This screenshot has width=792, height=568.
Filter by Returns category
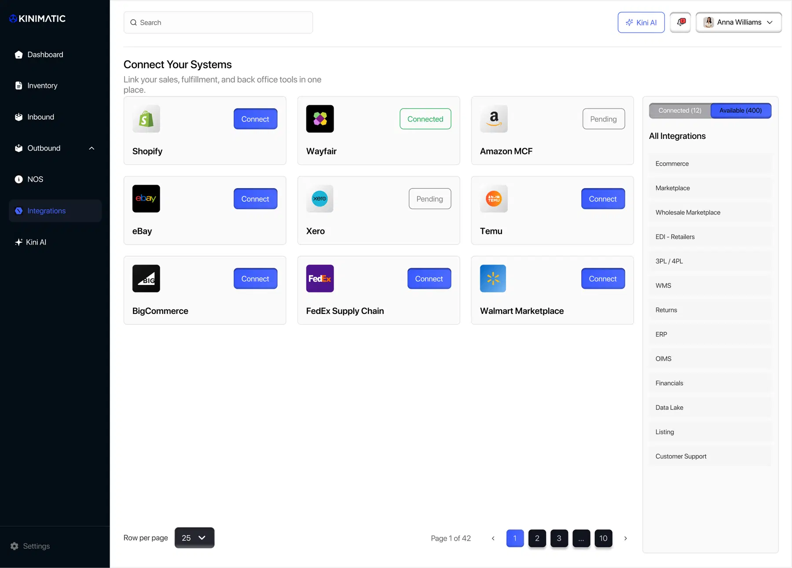pyautogui.click(x=710, y=310)
